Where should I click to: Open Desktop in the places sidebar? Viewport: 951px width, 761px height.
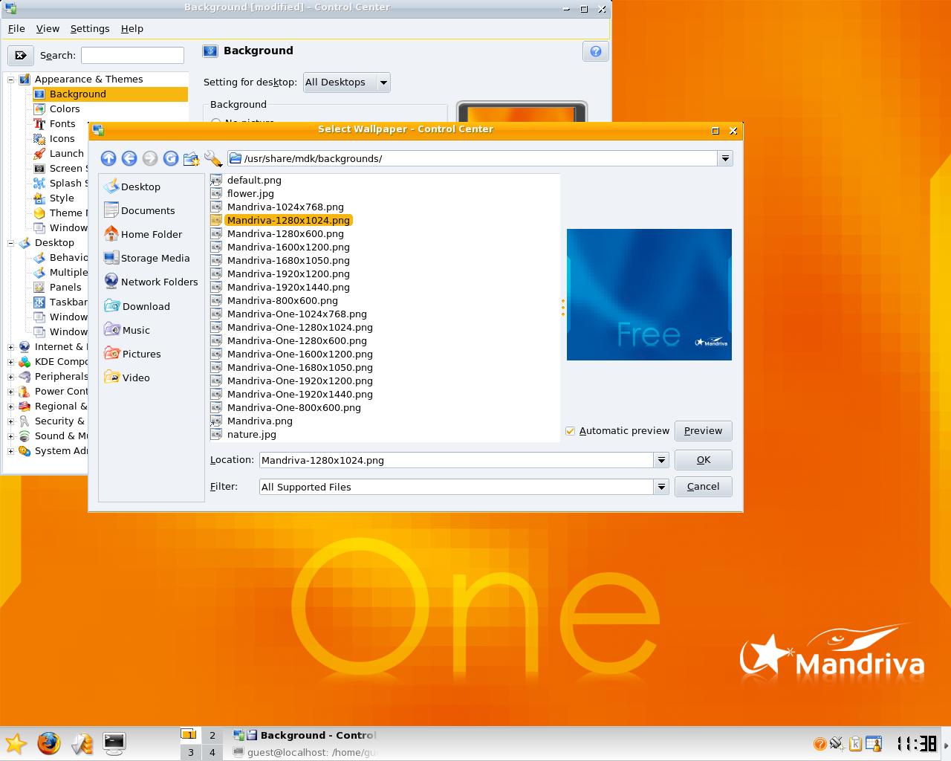pyautogui.click(x=132, y=187)
